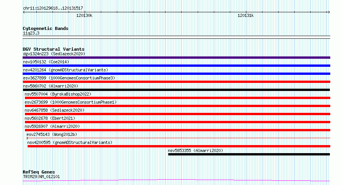This screenshot has height=185, width=341.
Task: Select esv3627899 (1000GenomesConsortiumPhase3) label
Action: click(69, 78)
